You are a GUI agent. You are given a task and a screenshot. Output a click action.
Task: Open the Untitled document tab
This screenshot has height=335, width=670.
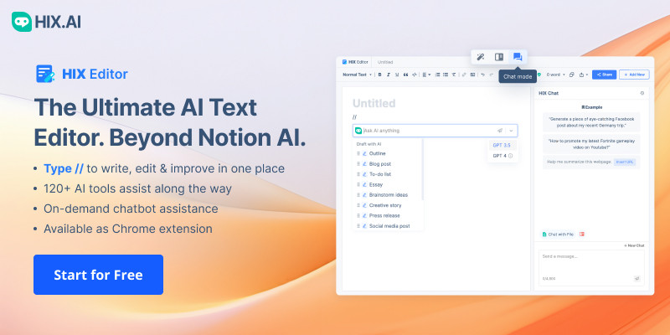385,61
